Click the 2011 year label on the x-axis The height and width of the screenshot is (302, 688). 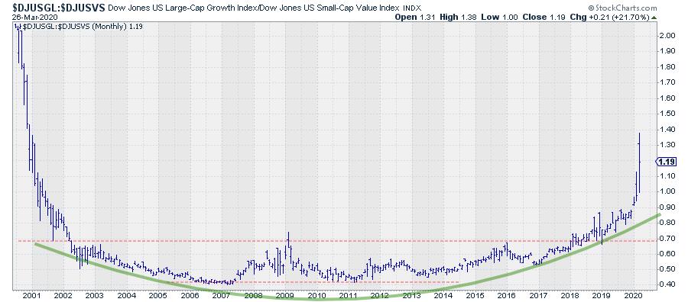(x=349, y=295)
